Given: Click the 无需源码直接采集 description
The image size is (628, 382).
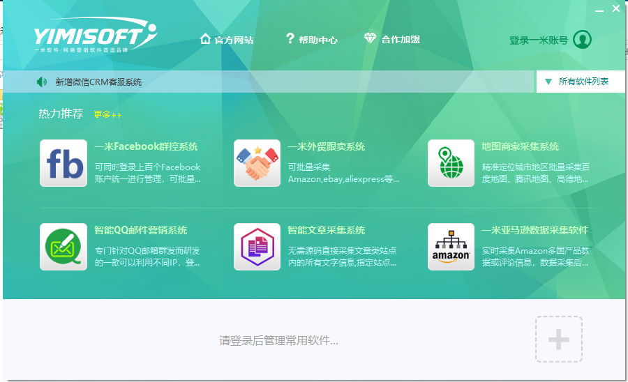Looking at the screenshot, I should pyautogui.click(x=343, y=257).
